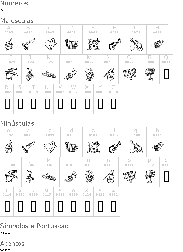Click the Minúsculas section heading
Image resolution: width=183 pixels, height=252 pixels.
pos(17,123)
